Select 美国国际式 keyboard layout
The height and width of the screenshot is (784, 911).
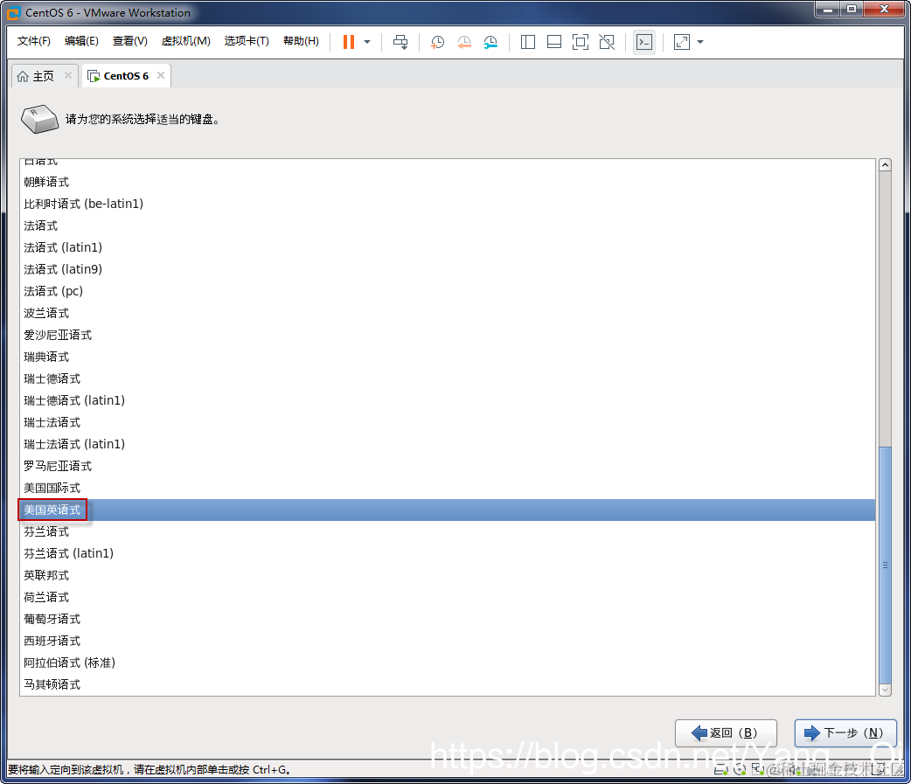click(x=448, y=489)
